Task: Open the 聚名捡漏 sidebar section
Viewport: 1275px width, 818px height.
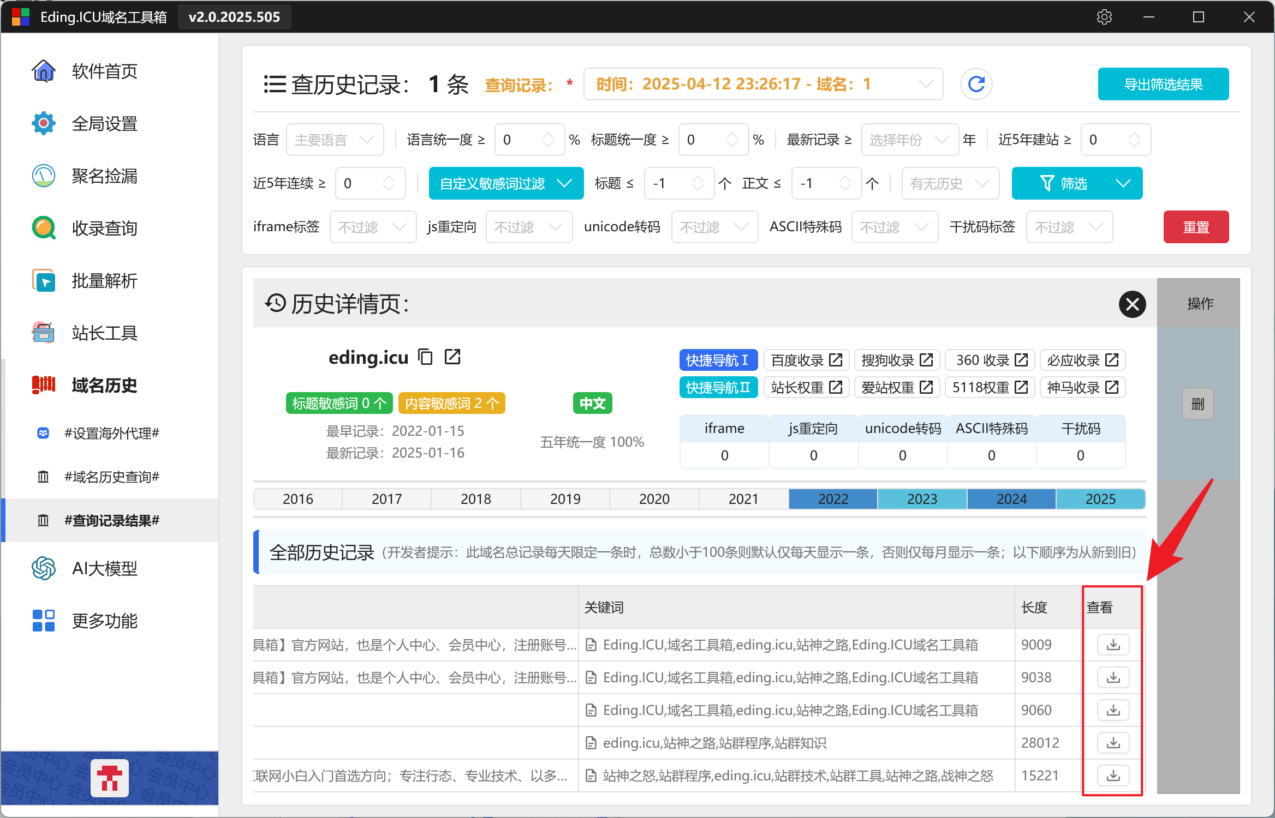Action: click(109, 176)
